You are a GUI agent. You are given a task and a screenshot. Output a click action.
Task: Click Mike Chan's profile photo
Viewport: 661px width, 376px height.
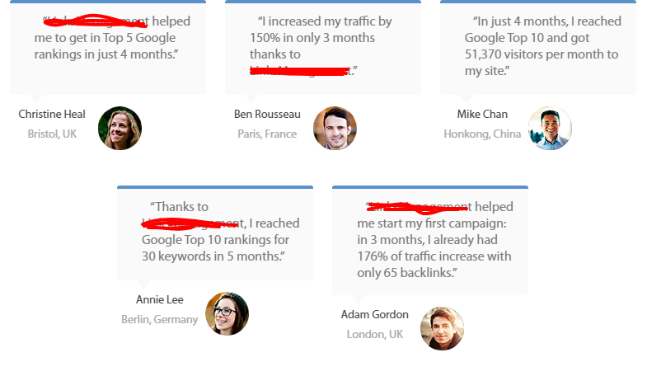pos(550,129)
